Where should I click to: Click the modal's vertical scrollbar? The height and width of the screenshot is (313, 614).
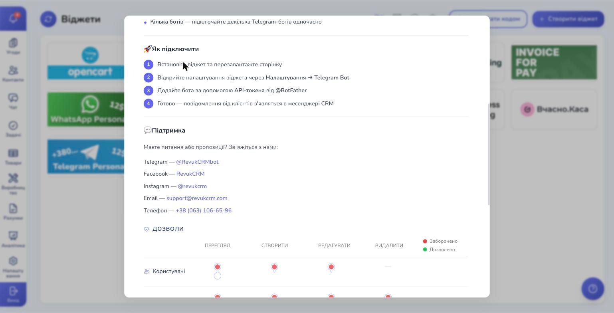tap(489, 155)
